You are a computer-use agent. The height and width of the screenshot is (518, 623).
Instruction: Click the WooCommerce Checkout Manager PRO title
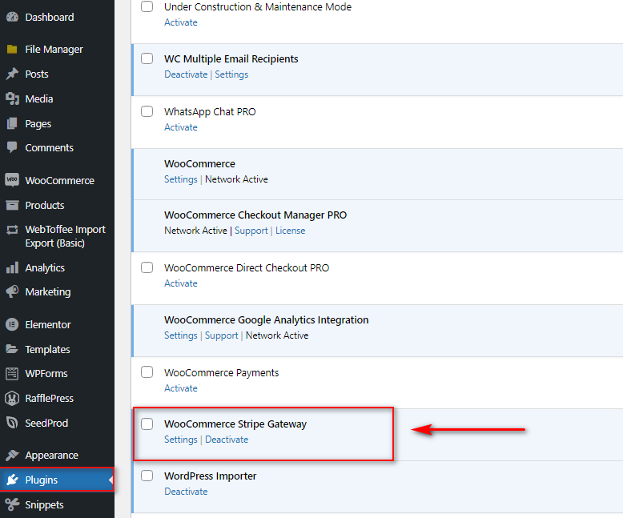[255, 215]
